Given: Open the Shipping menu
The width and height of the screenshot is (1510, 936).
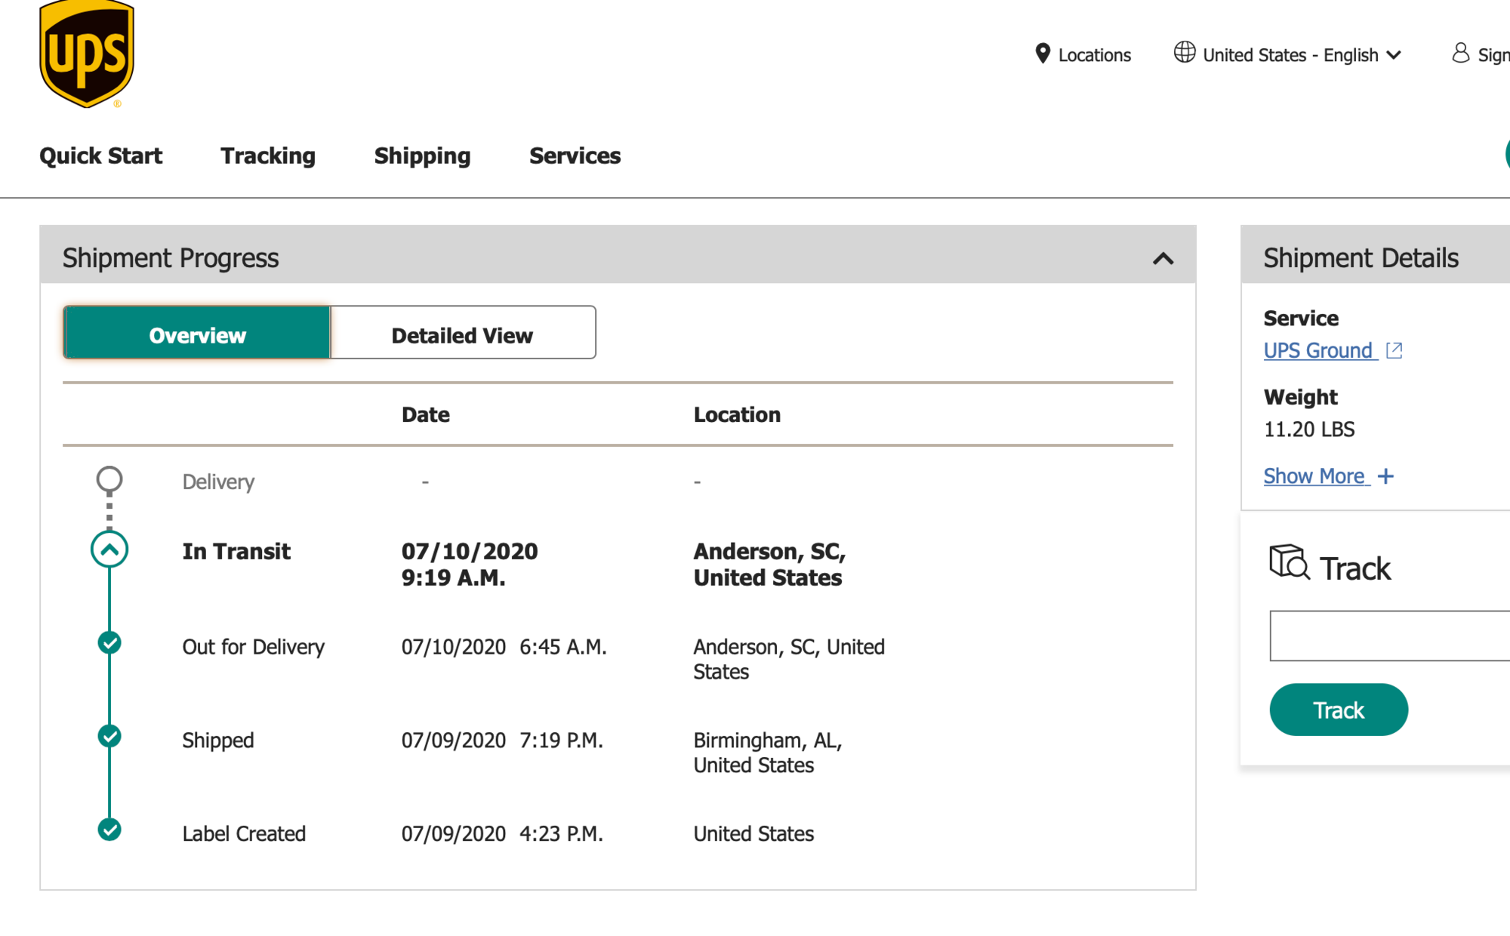Looking at the screenshot, I should click(x=422, y=155).
